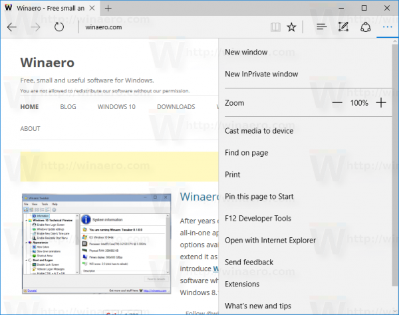Close the More actions ellipsis menu
The width and height of the screenshot is (399, 315).
click(387, 27)
